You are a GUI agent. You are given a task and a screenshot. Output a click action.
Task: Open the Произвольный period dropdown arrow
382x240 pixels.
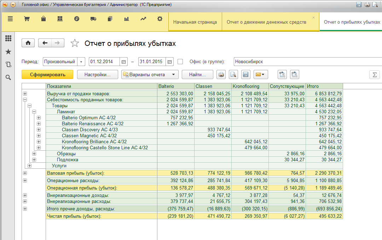[x=81, y=62]
